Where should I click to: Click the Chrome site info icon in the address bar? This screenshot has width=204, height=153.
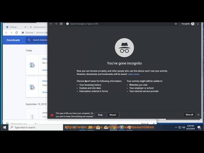click(x=23, y=33)
